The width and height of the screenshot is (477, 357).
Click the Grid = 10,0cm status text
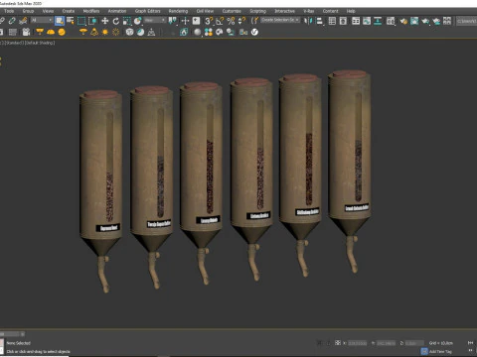coord(441,343)
